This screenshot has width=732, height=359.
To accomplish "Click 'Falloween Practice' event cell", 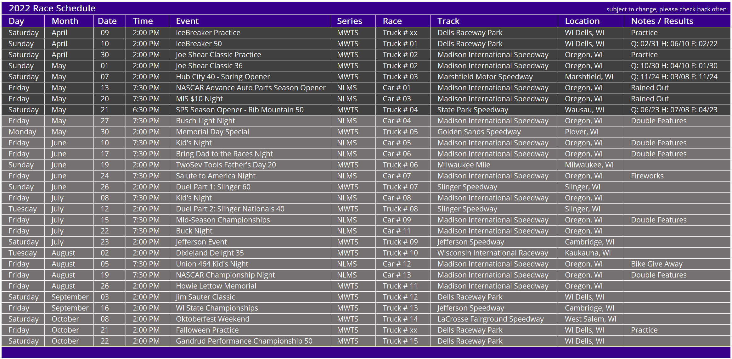I will point(207,330).
